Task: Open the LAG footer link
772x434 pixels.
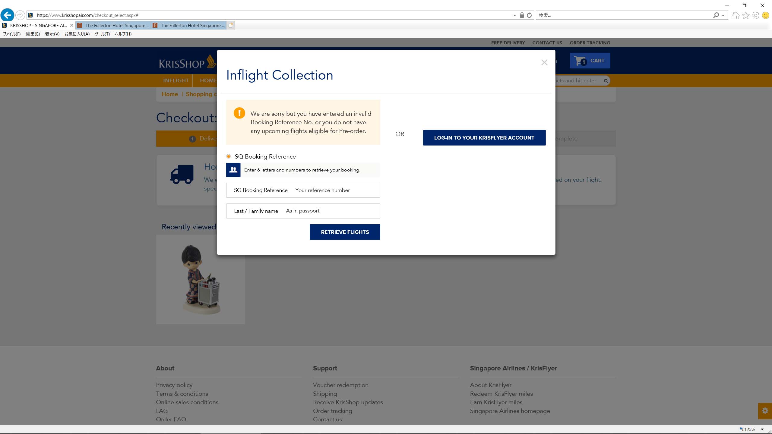Action: point(162,411)
